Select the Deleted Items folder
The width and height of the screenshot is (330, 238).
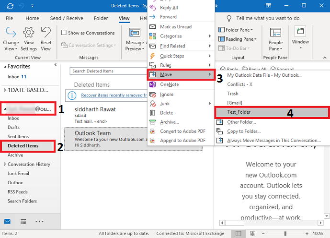pos(23,146)
